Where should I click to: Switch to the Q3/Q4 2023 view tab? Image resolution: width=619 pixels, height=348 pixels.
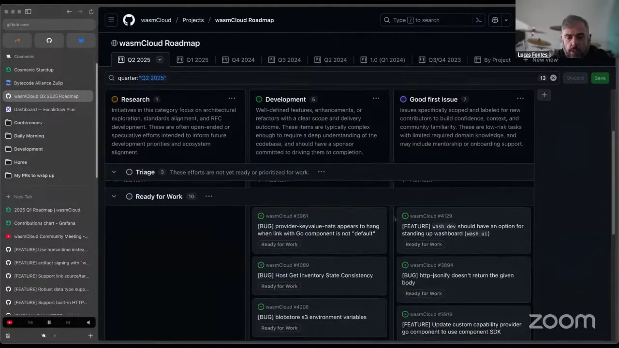pos(440,60)
